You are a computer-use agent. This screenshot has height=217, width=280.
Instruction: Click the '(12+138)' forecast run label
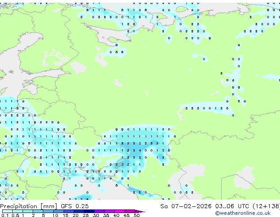[x=266, y=206]
